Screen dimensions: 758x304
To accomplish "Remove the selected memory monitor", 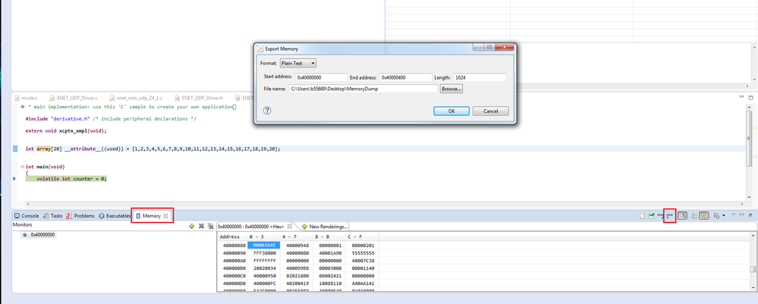I will pyautogui.click(x=202, y=226).
